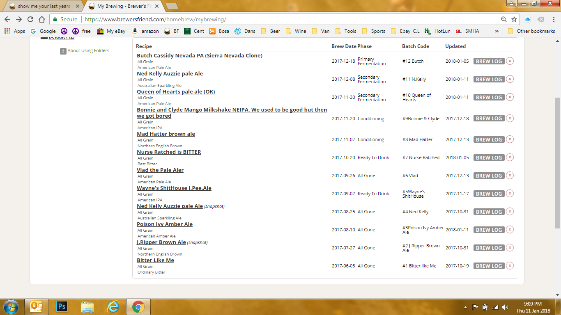Expand the hidden bookmarks overflow chevron
Viewport: 561px width, 315px height.
(x=497, y=31)
